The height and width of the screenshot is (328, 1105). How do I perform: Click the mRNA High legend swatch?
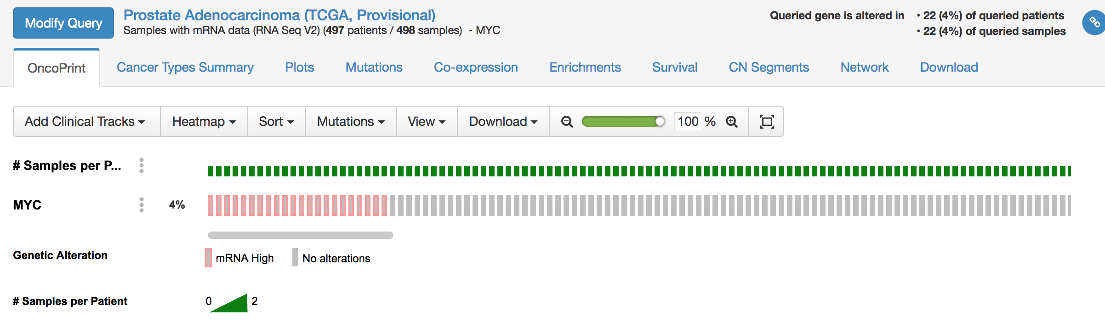pyautogui.click(x=208, y=258)
